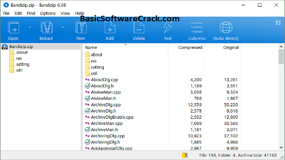Click the folder icon of 'setting' in file list
The height and width of the screenshot is (160, 285).
pyautogui.click(x=87, y=67)
